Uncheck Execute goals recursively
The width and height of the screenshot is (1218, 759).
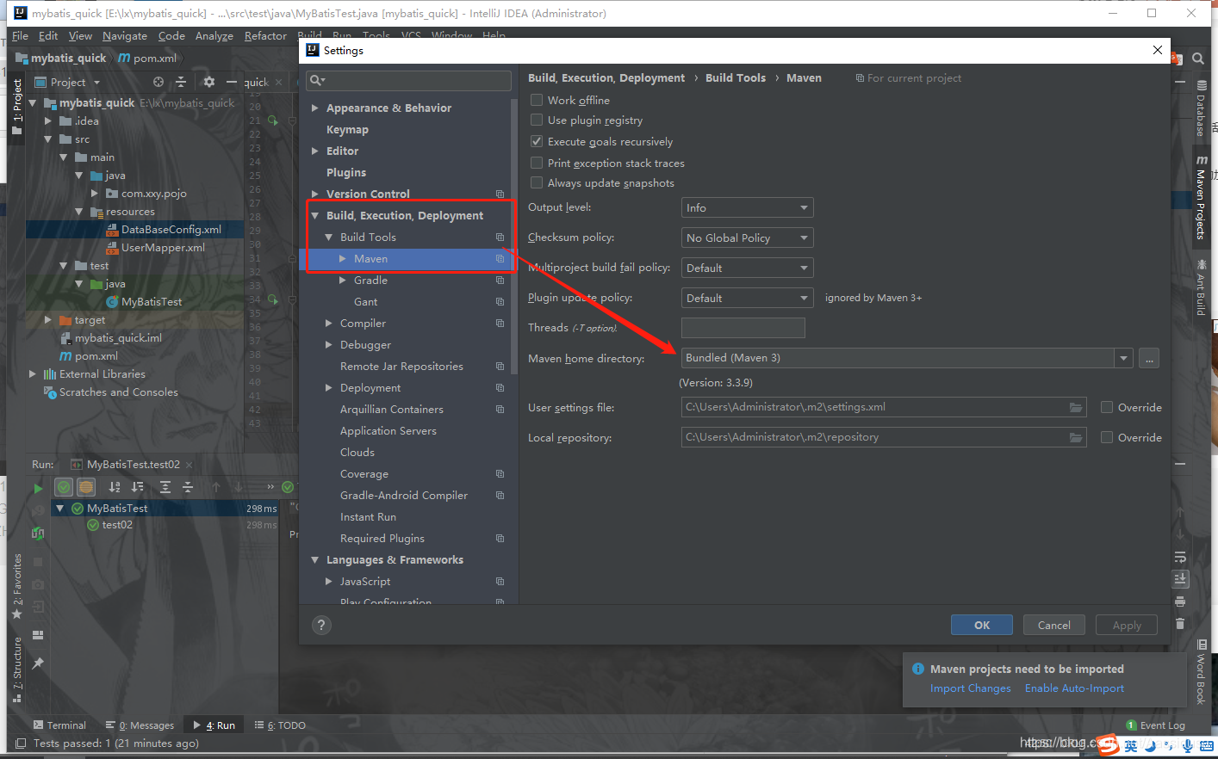(537, 141)
